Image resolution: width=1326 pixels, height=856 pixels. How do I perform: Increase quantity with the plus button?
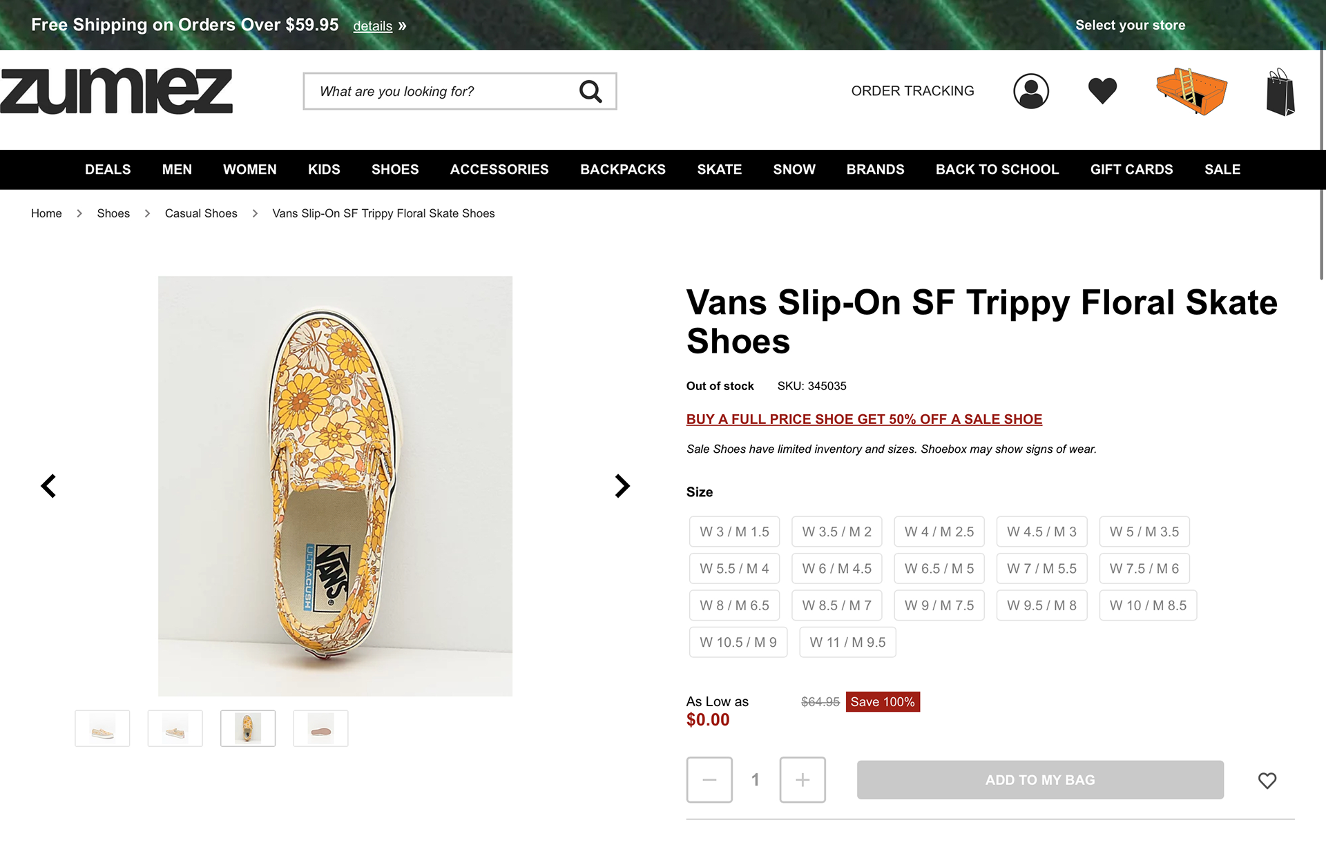(x=803, y=780)
